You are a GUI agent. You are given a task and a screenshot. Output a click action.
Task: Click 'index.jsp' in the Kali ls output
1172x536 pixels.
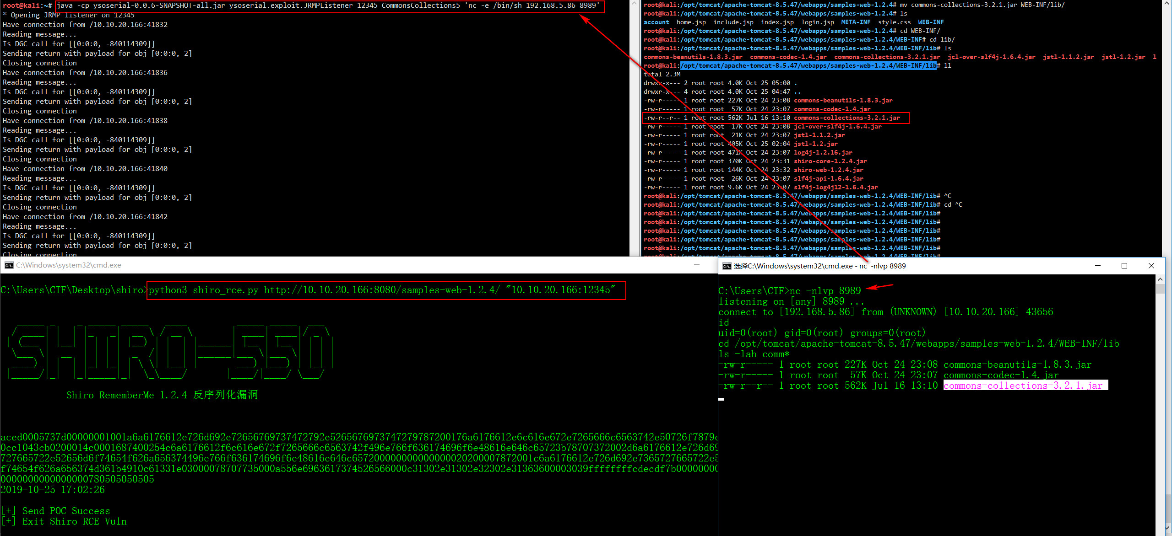tap(777, 22)
